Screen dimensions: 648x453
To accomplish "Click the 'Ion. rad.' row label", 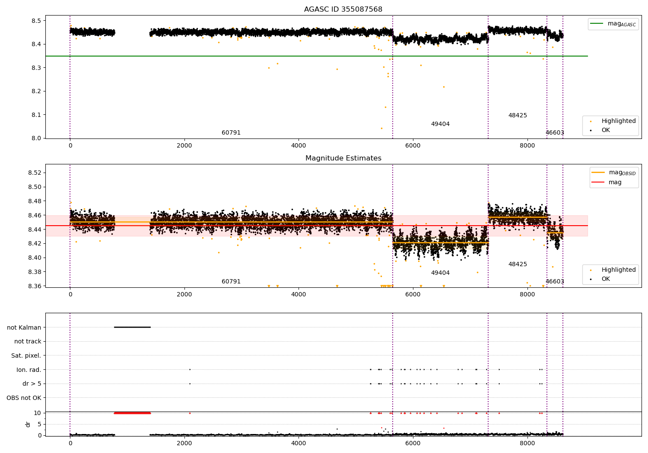I will coord(29,370).
